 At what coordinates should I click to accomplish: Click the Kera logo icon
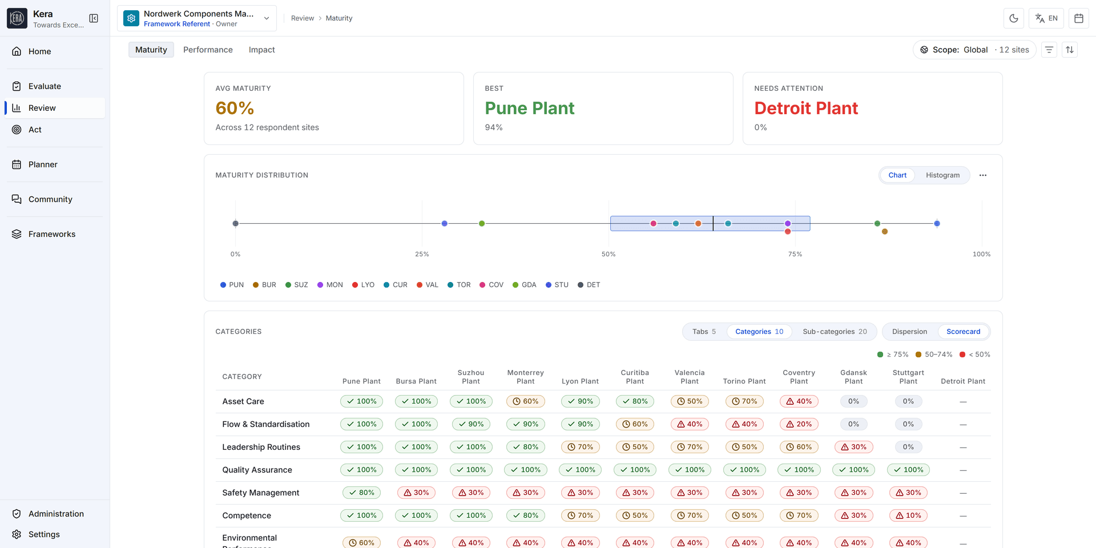click(x=17, y=18)
